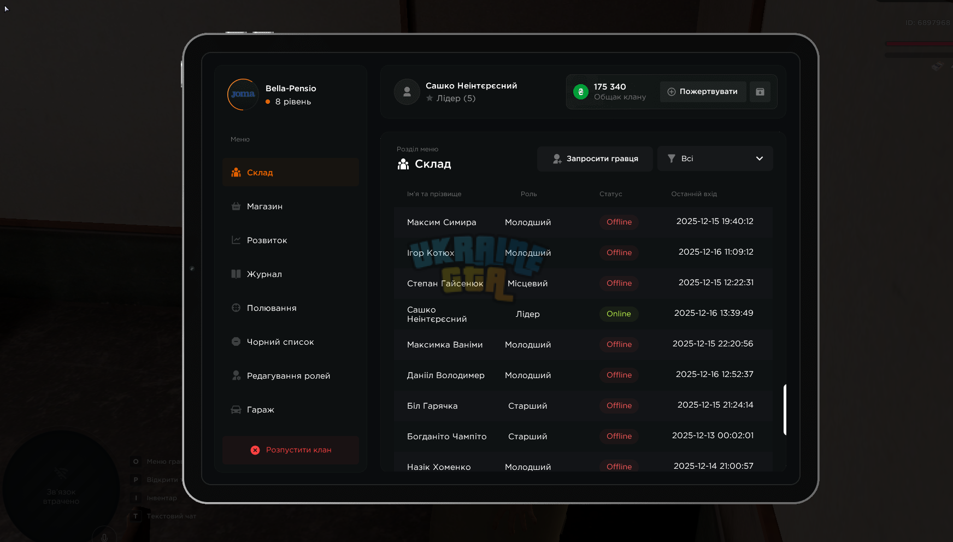Click Запросити гравця button
This screenshot has width=953, height=542.
(x=595, y=159)
